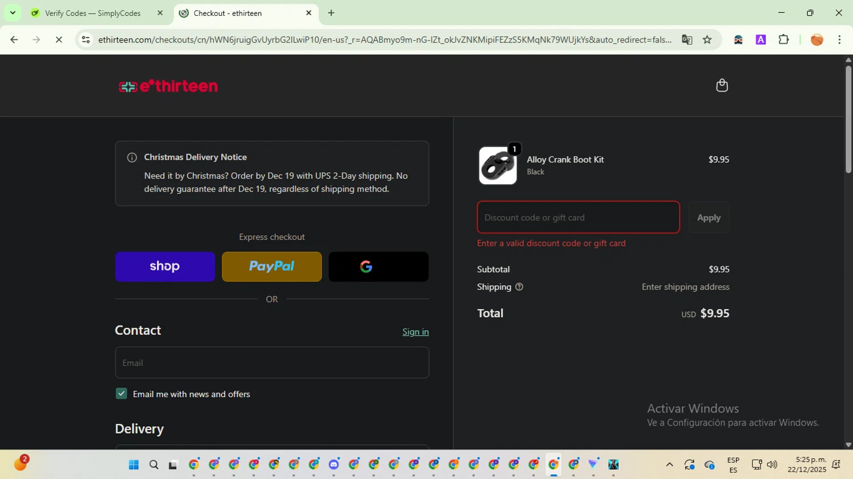
Task: Click the Christmas Delivery Notice heading
Action: click(195, 157)
